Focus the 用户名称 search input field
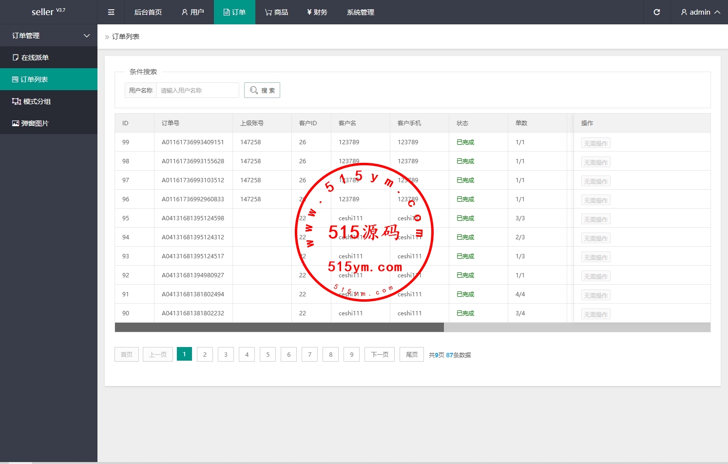The height and width of the screenshot is (464, 728). 197,90
